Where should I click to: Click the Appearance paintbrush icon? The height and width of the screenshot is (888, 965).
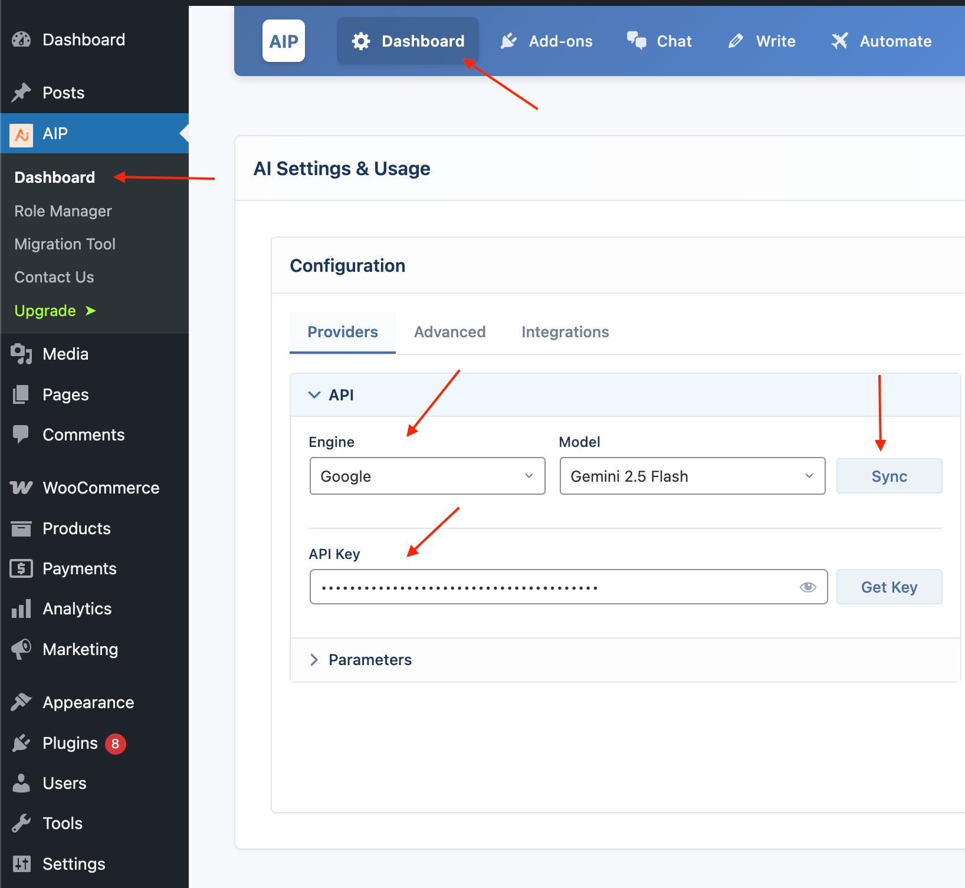pos(21,702)
